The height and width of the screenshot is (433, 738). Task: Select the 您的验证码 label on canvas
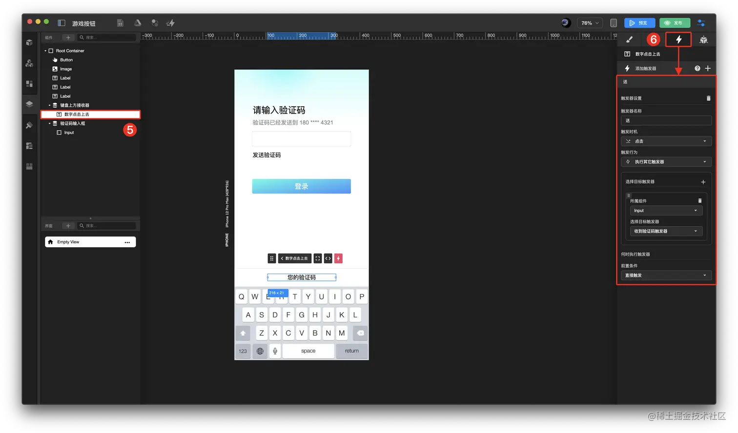[302, 277]
